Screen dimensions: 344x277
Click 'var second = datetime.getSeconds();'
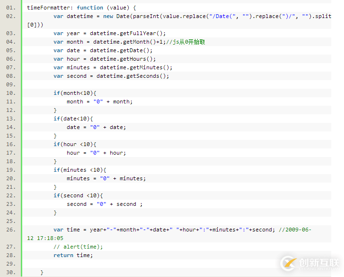[x=111, y=76]
